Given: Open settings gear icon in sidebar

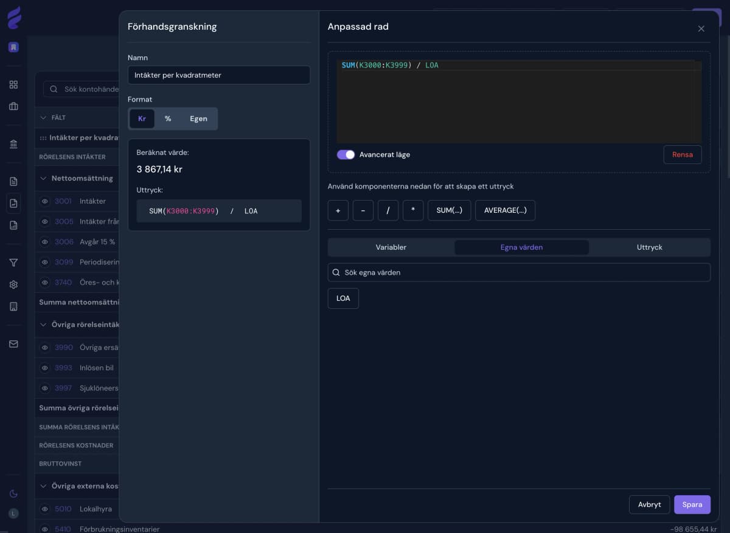Looking at the screenshot, I should click(x=13, y=284).
